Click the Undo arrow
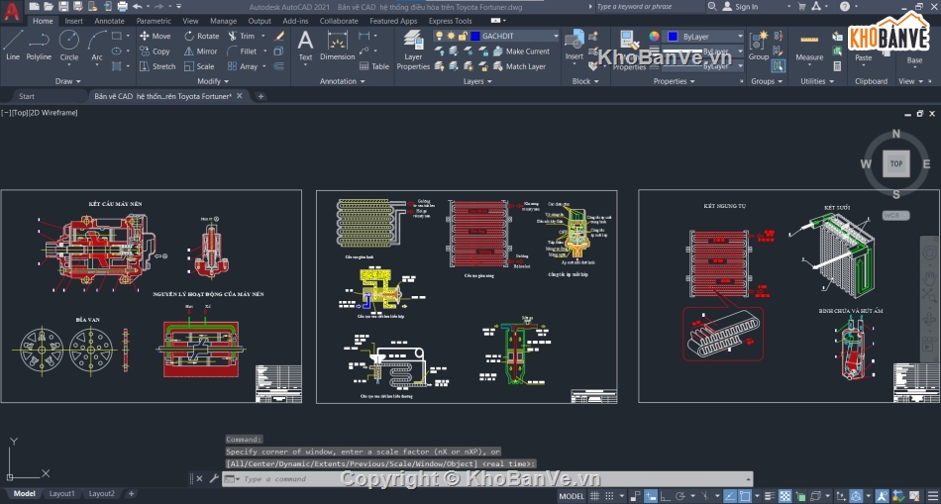The image size is (941, 504). 138,7
